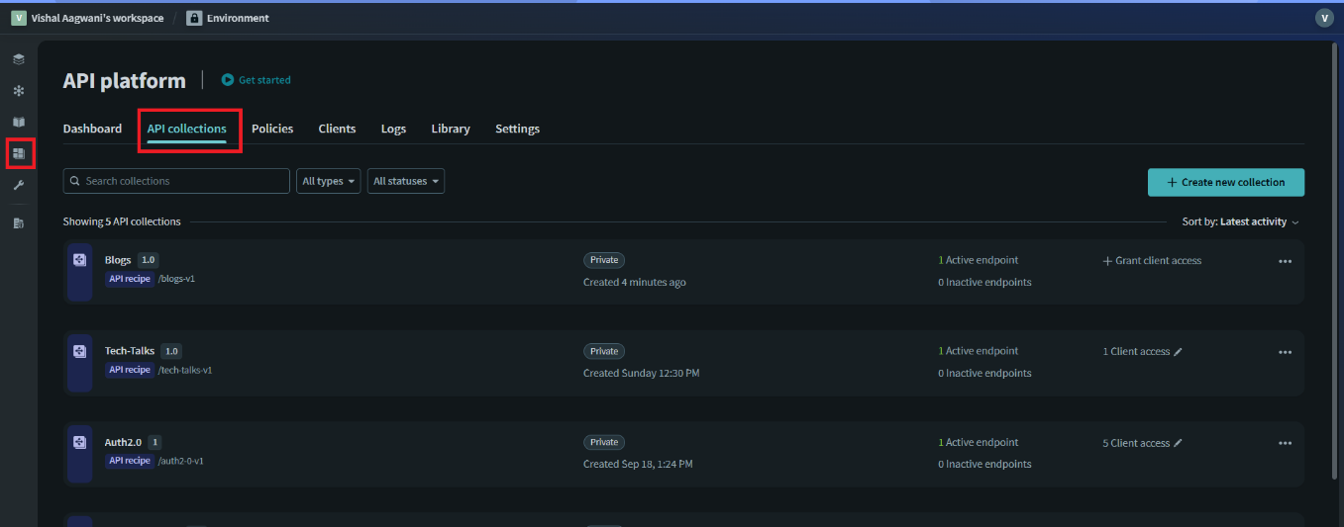Click the /blogs-v1 path text

176,279
